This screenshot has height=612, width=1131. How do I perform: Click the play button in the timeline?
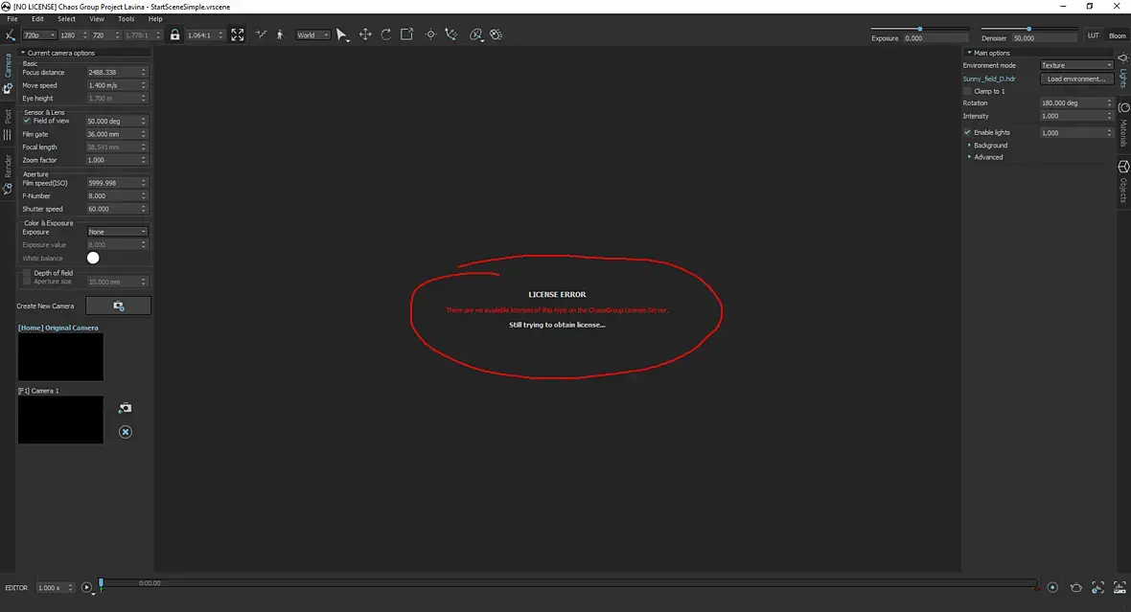click(86, 587)
